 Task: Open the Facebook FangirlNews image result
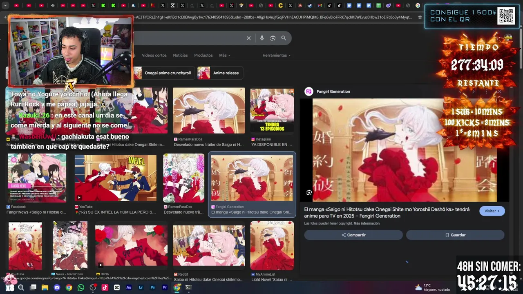pos(37,178)
